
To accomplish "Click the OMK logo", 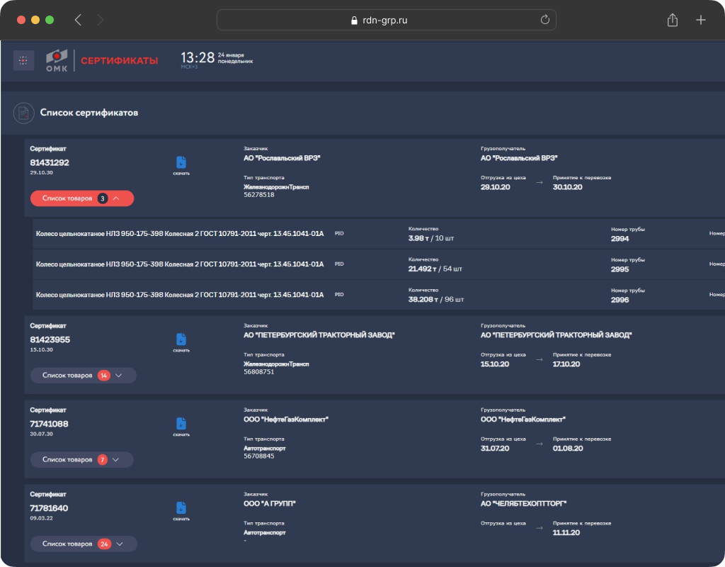I will [57, 60].
